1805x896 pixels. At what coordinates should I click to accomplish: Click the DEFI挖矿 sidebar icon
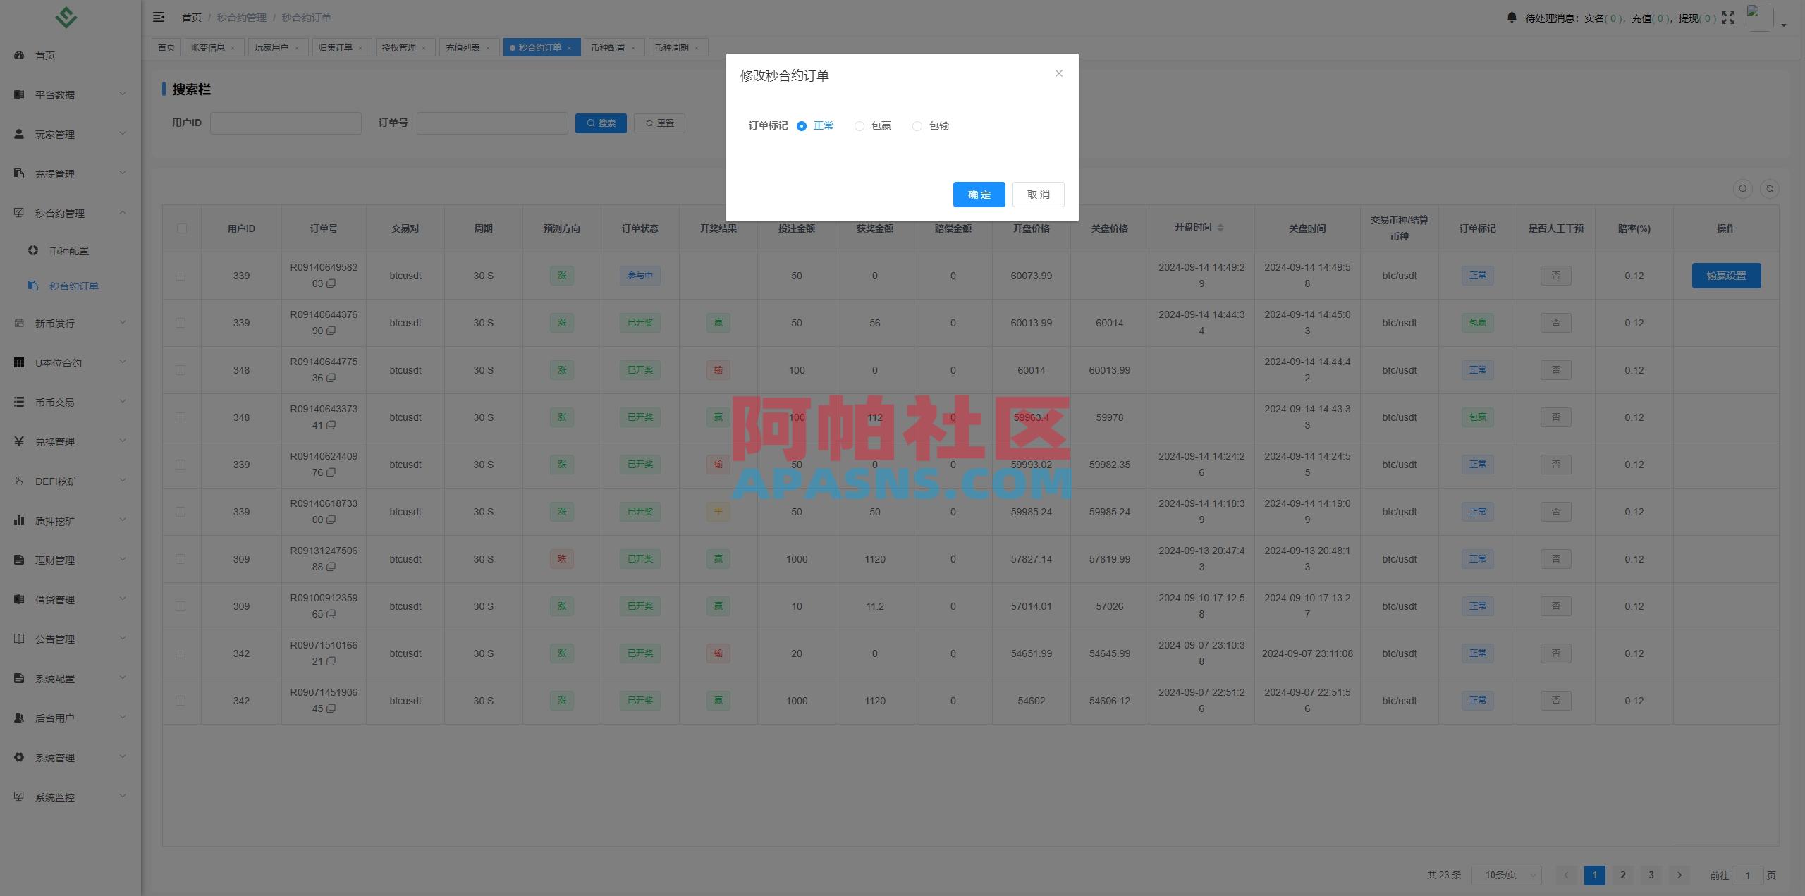pos(19,481)
